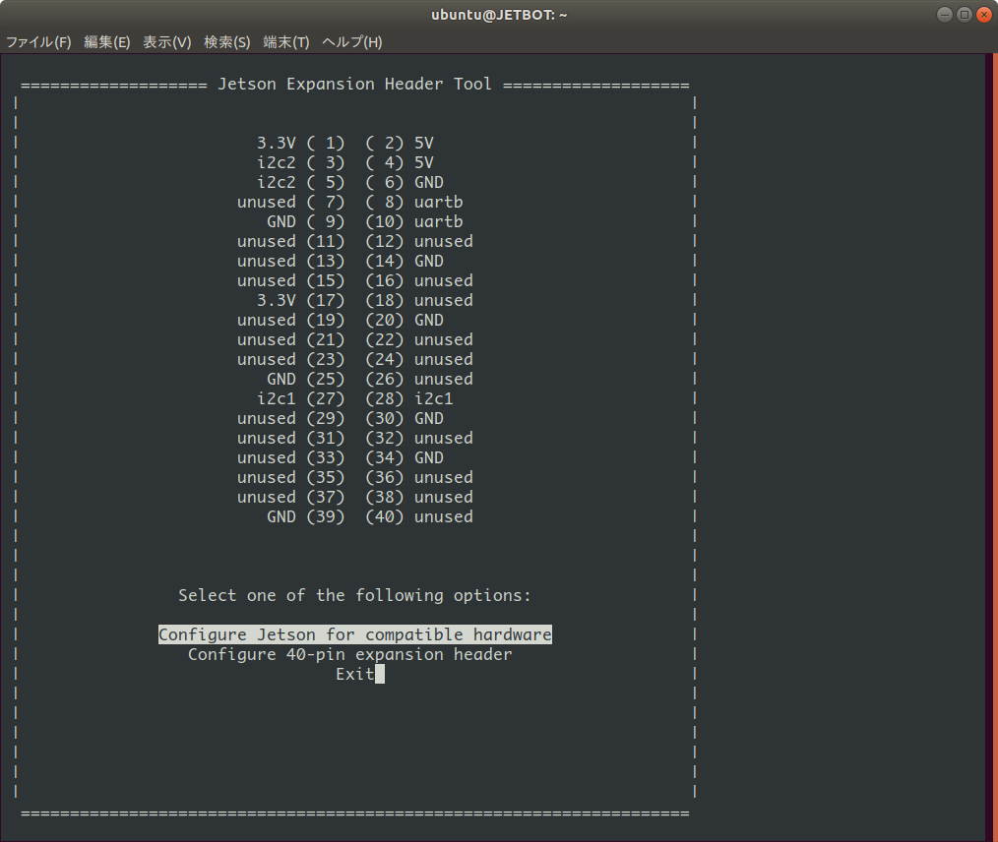Click the 5V label at pin 4
This screenshot has width=998, height=842.
tap(424, 163)
